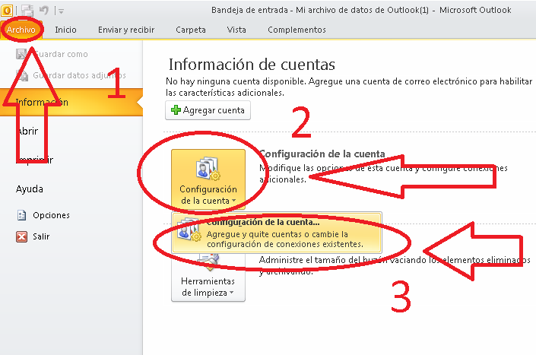536x355 pixels.
Task: Open the Archivo tab
Action: (x=21, y=30)
